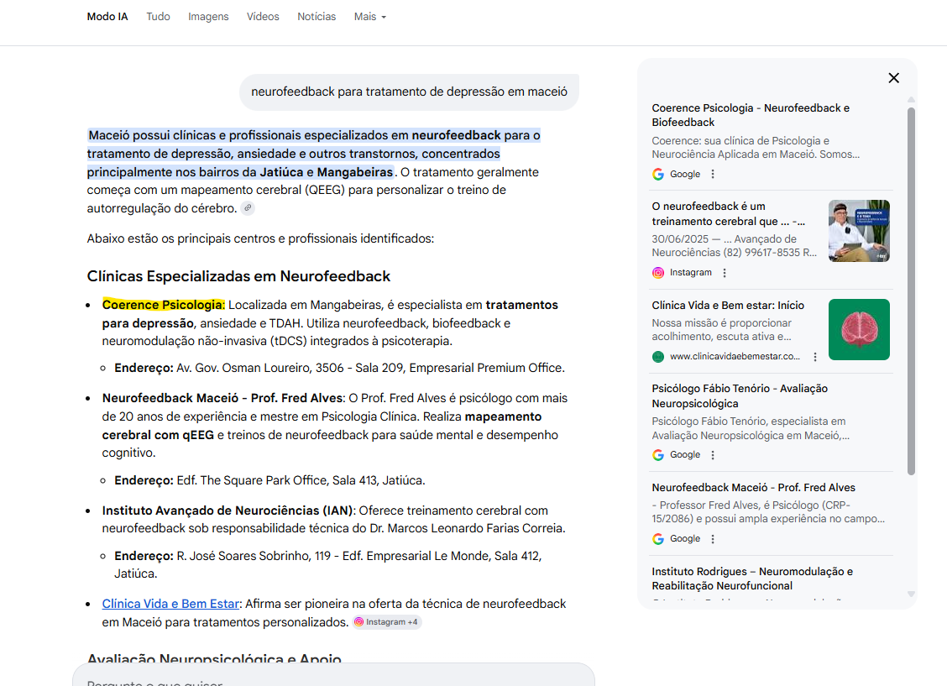Open Clínica Vida e Bem estar: Início source
The image size is (947, 686).
click(728, 306)
